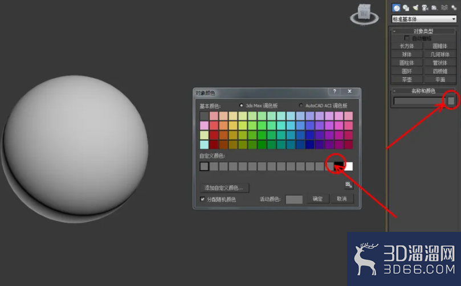Confirm with the 确定 button
Viewport: 461px width, 286px height.
[317, 199]
